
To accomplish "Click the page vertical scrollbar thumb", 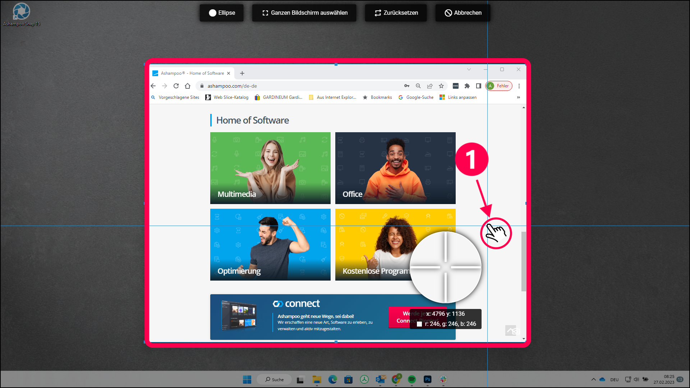I will [524, 262].
